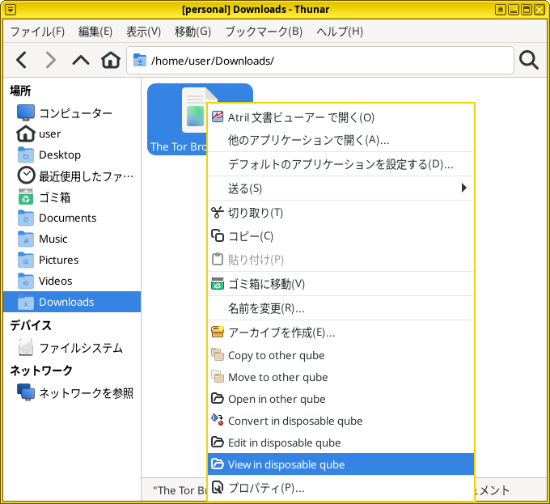The height and width of the screenshot is (504, 550).
Task: Click the user home icon in sidebar
Action: pos(26,133)
